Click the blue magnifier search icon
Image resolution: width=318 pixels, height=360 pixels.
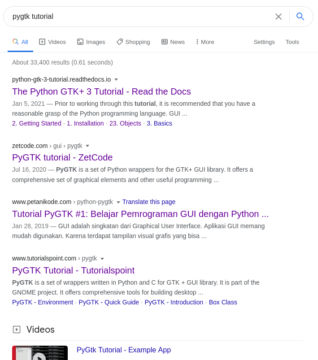300,17
